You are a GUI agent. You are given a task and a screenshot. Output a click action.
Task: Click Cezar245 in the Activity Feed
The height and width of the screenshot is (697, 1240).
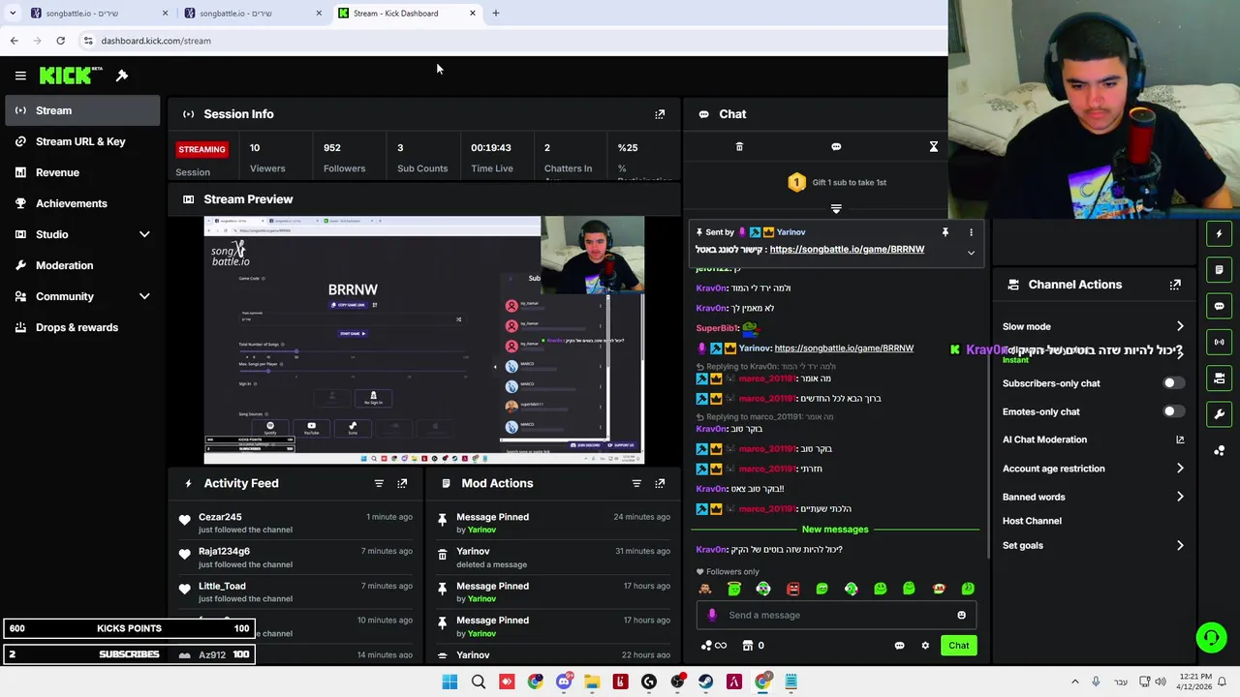(220, 517)
